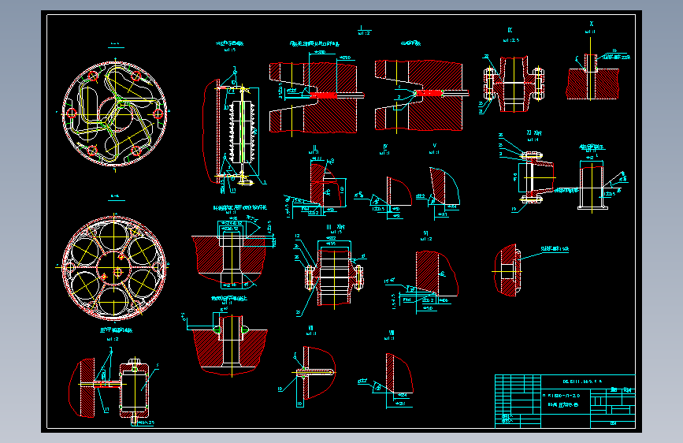Click the "V" detail label

click(434, 146)
